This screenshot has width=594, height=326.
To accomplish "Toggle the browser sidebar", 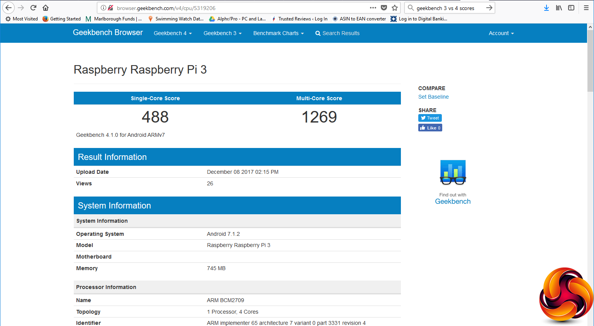I will pos(571,8).
